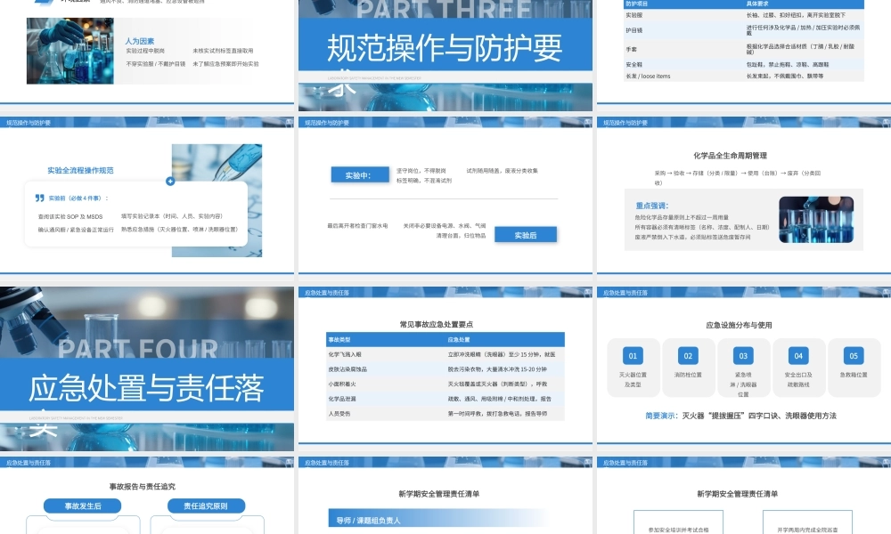
Task: Select the 01 badge above 灭火器位置及类型
Action: pyautogui.click(x=633, y=356)
